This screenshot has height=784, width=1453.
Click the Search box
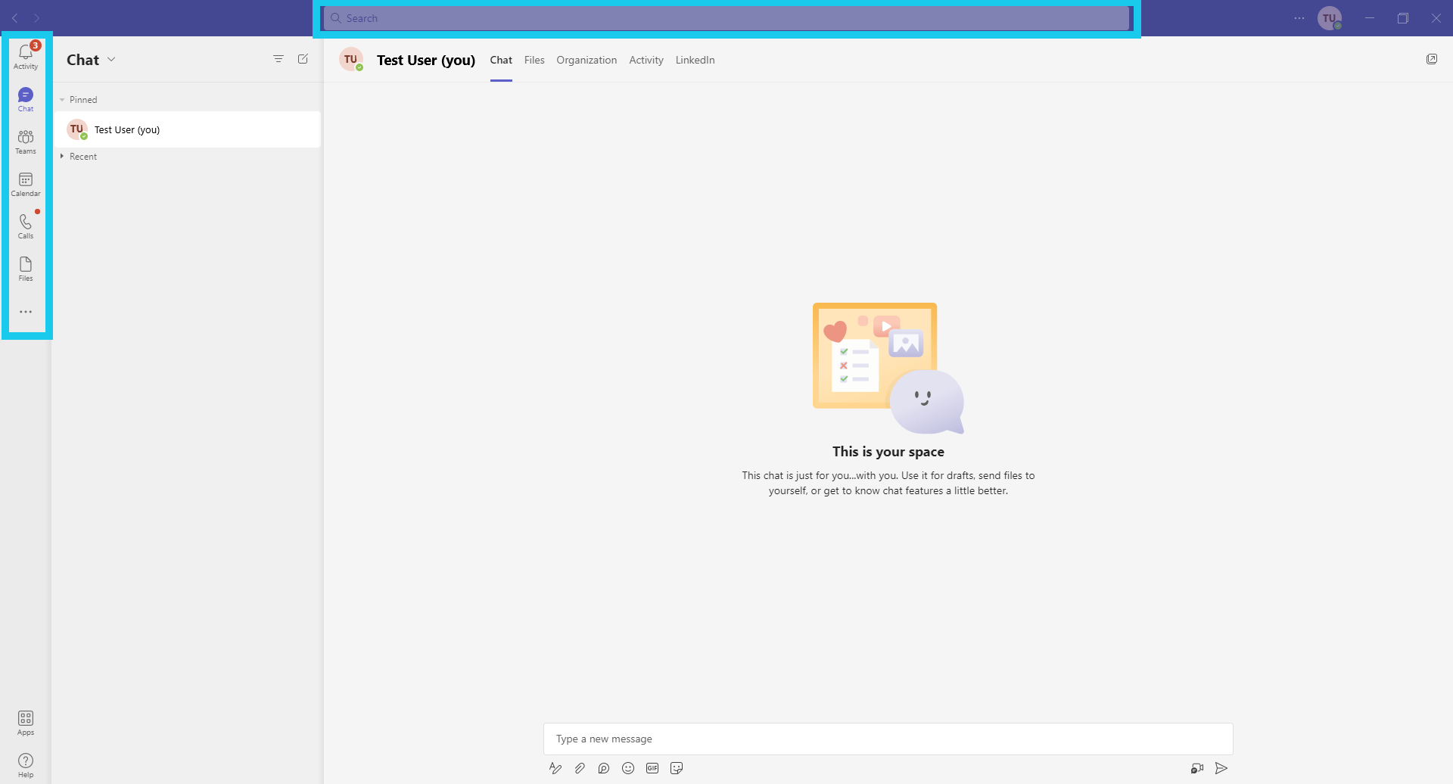(726, 18)
